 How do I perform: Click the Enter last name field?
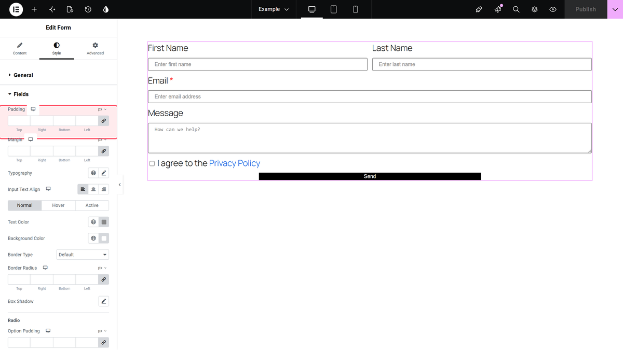(x=482, y=64)
